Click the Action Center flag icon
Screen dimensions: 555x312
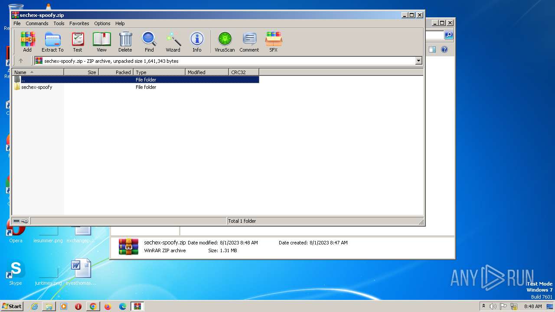(x=504, y=306)
